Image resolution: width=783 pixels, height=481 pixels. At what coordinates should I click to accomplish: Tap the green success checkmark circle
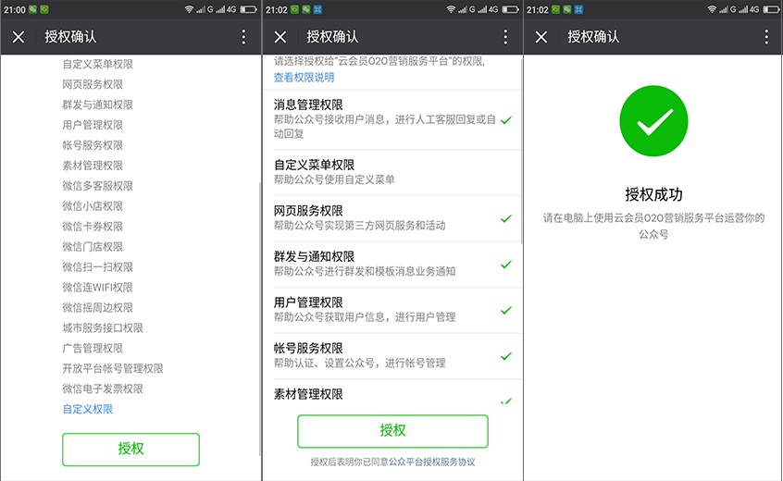coord(653,121)
